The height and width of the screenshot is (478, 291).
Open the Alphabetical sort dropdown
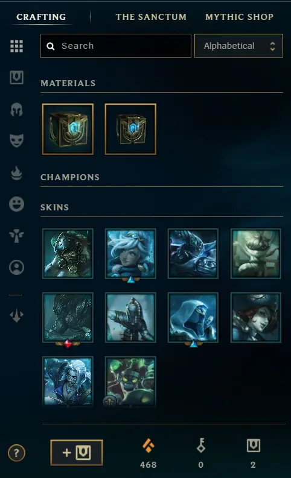click(239, 46)
